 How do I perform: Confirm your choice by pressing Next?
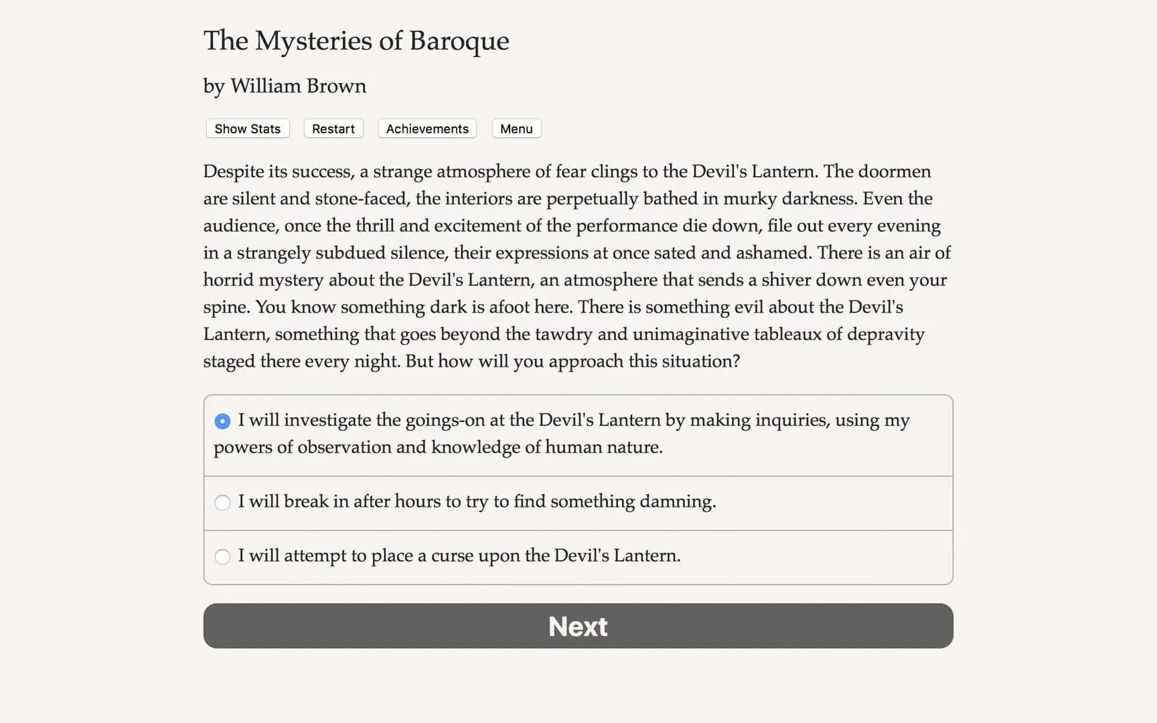click(x=578, y=626)
